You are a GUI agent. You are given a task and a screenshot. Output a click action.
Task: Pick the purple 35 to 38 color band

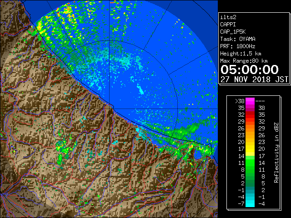tap(250, 108)
